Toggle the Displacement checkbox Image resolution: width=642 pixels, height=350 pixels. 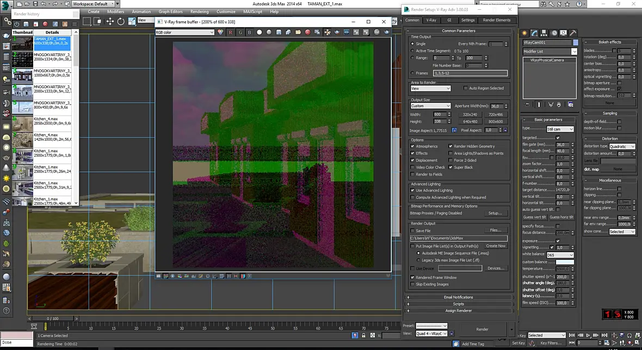(412, 160)
